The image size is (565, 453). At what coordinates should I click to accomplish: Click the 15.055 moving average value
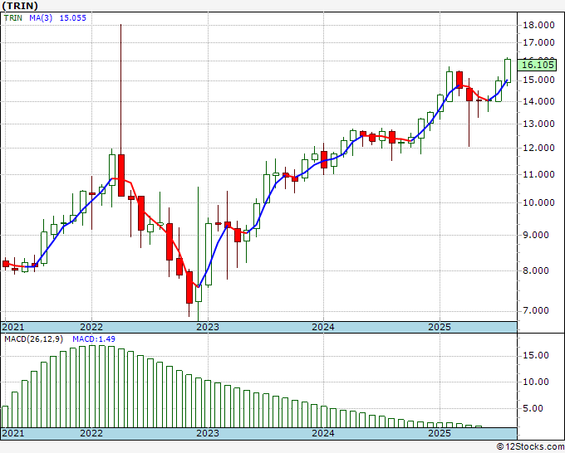click(x=73, y=18)
